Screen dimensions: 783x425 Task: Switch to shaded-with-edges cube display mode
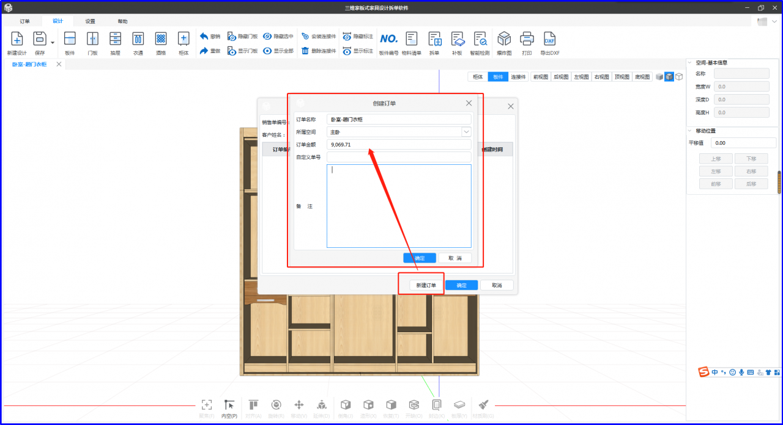click(669, 77)
